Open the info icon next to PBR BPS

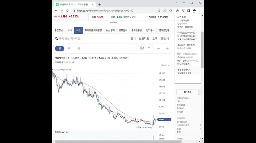click(197, 61)
